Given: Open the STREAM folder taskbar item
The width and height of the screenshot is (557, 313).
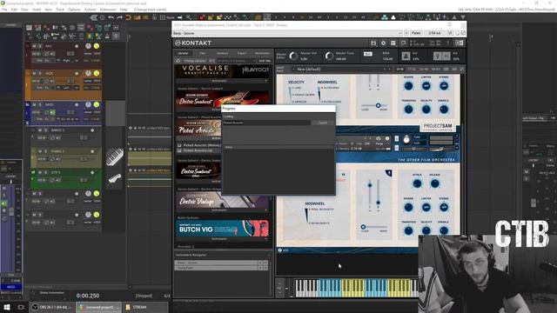Looking at the screenshot, I should pyautogui.click(x=146, y=307).
